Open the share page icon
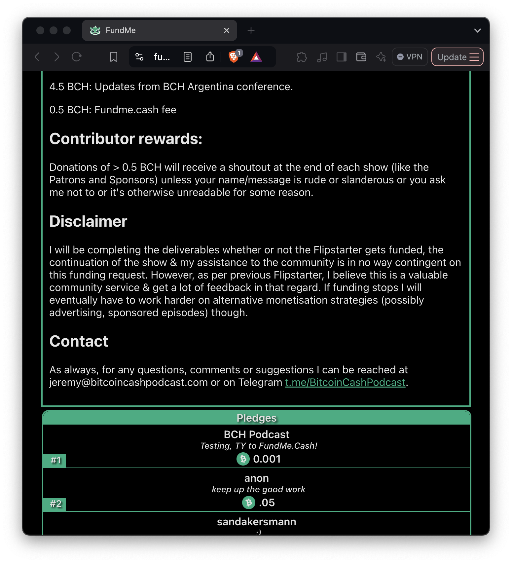This screenshot has width=512, height=563. click(210, 57)
